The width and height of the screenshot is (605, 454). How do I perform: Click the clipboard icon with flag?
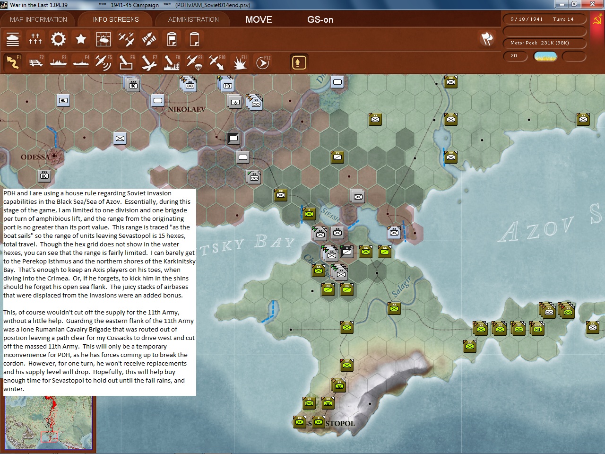172,39
